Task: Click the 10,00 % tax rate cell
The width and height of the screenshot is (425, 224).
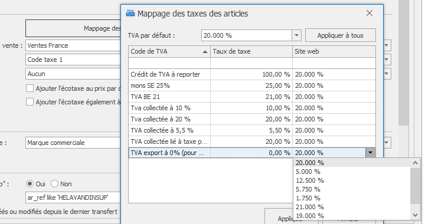Action: click(251, 108)
